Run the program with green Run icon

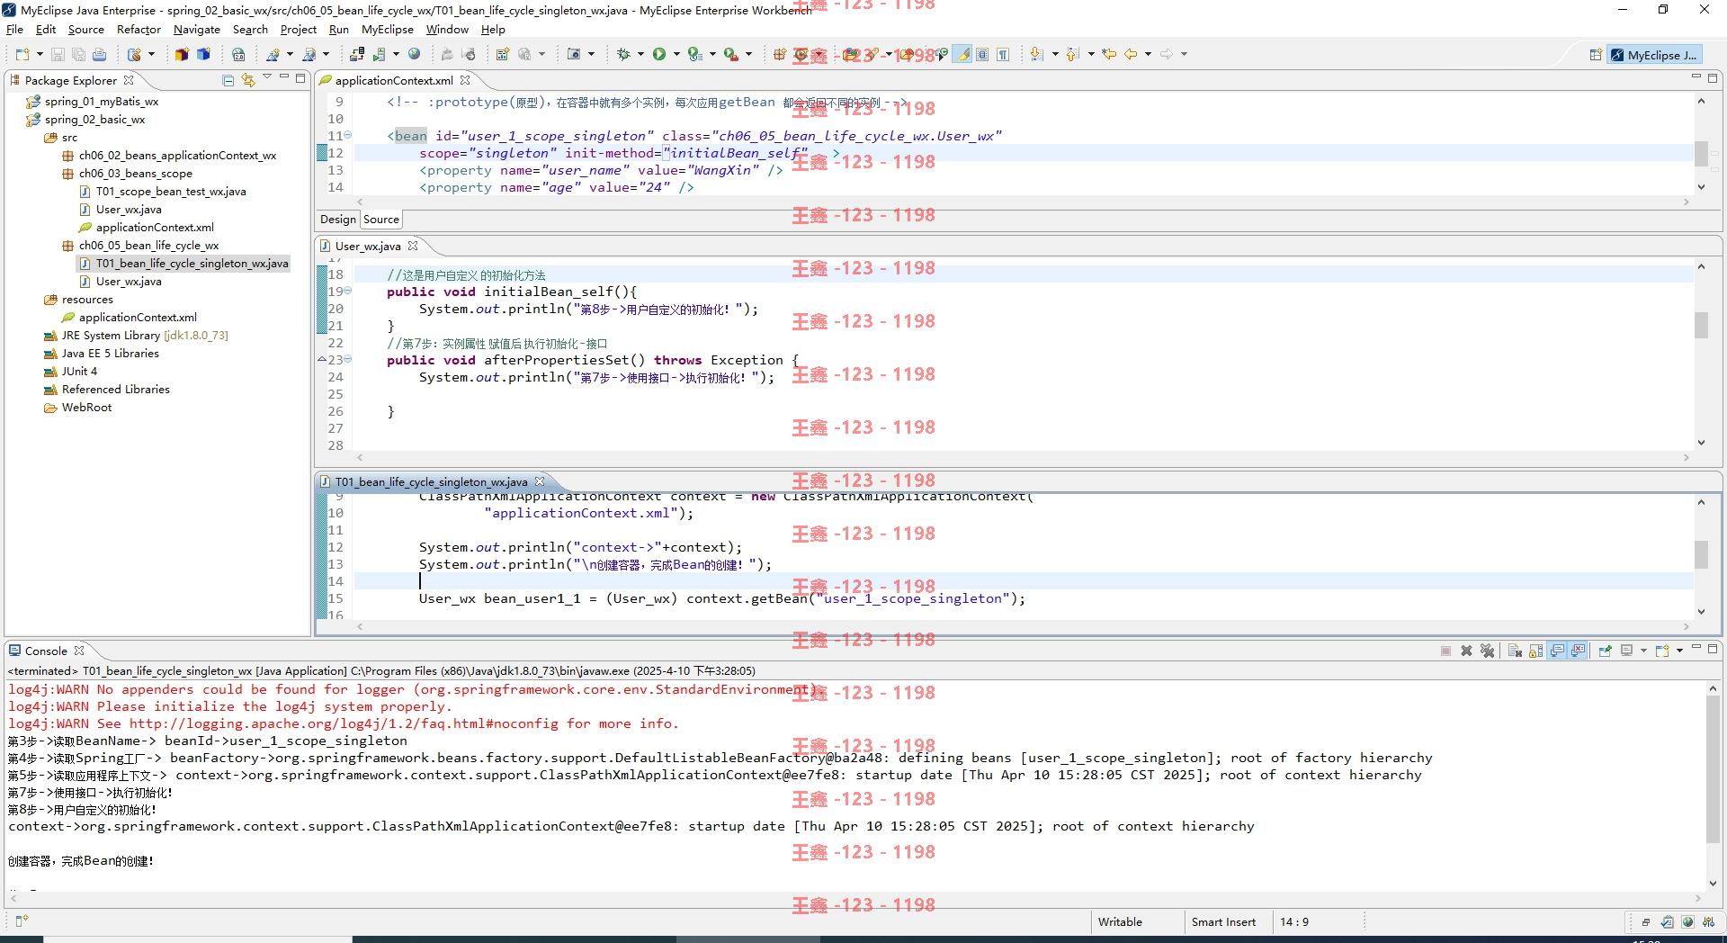click(659, 55)
